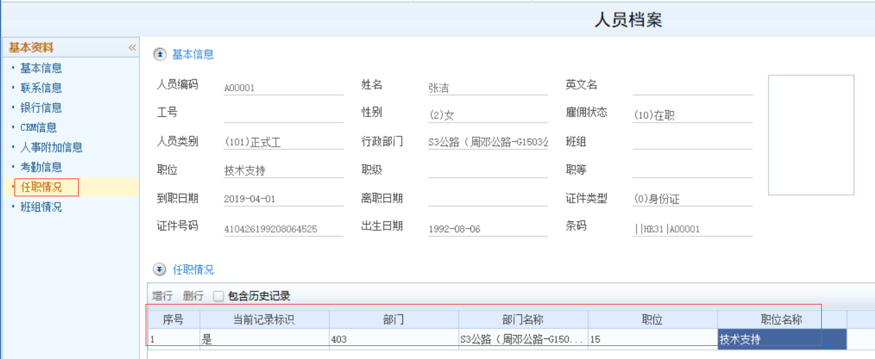Click the 雇佣状态 field showing (10)在职
This screenshot has height=359, width=875.
click(x=691, y=116)
